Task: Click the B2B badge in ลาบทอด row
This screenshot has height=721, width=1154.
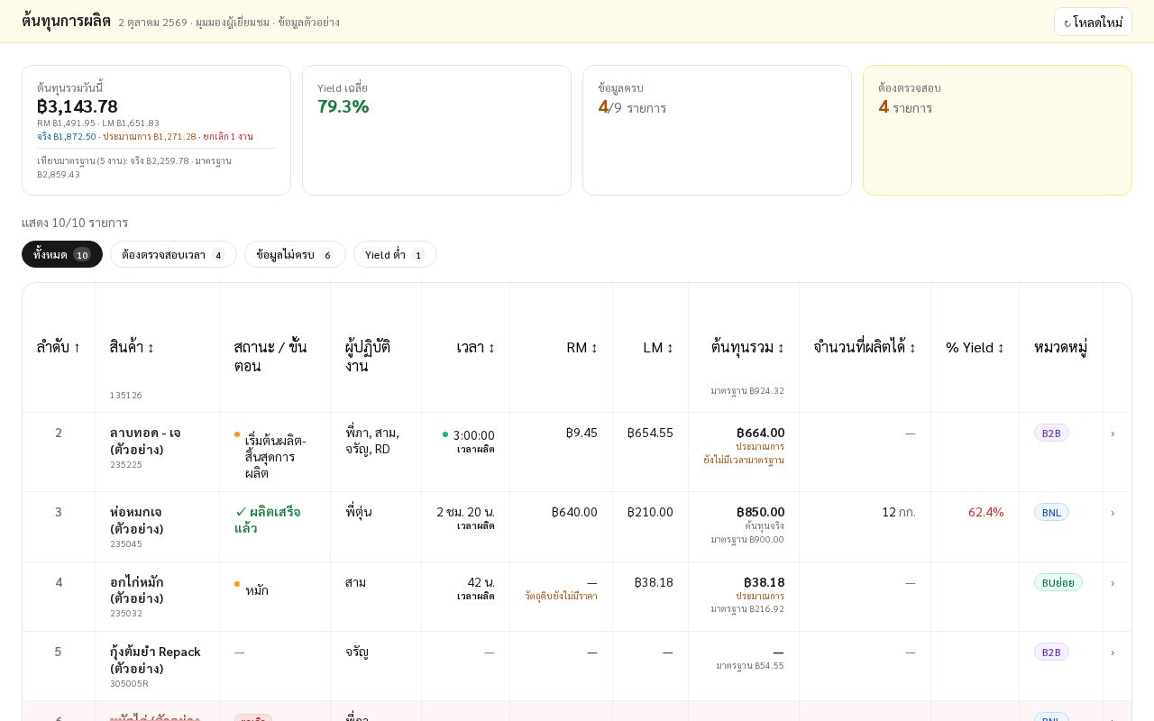Action: [x=1051, y=433]
